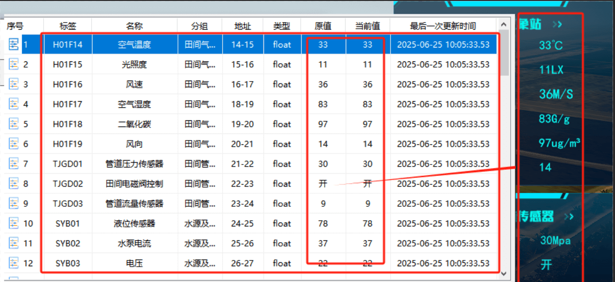Toggle the 开 current value of TJGD02
Viewport: 615px width, 282px height.
pyautogui.click(x=367, y=183)
